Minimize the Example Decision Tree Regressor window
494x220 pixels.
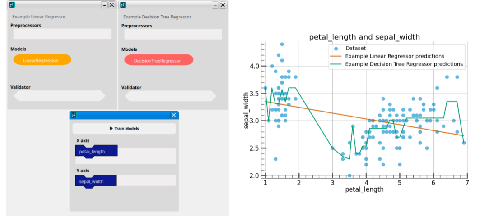click(x=215, y=5)
